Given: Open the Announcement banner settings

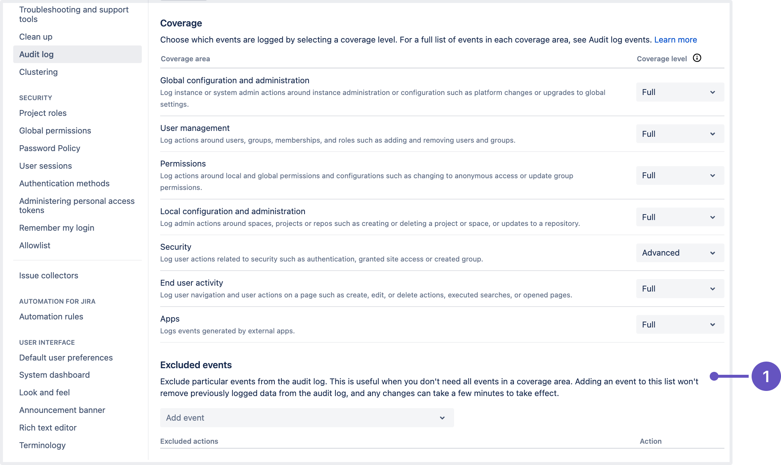Looking at the screenshot, I should coord(62,410).
